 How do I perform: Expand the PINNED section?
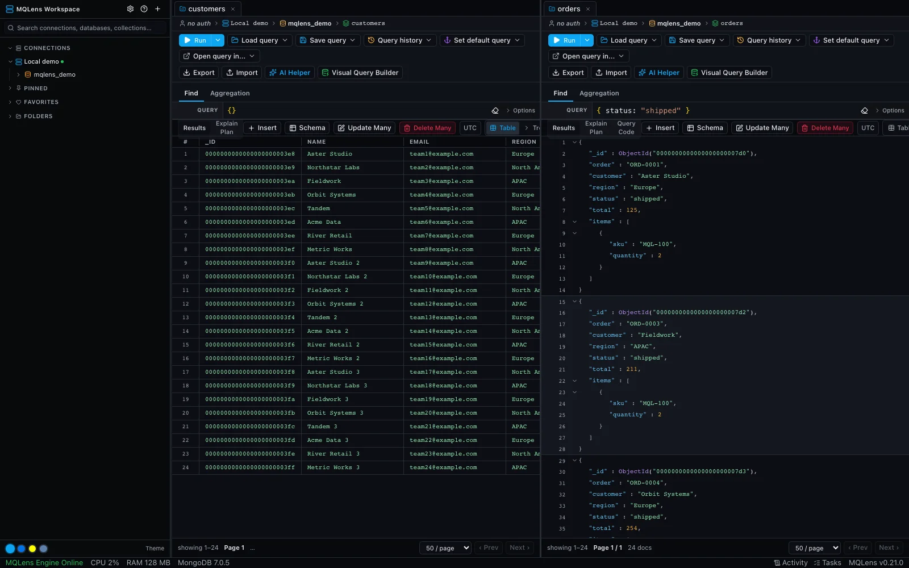(10, 89)
